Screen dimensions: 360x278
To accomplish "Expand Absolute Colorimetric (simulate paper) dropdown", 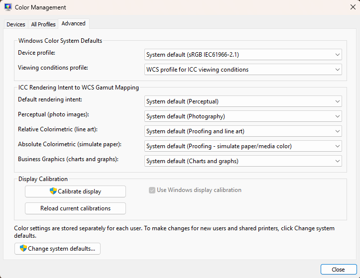I will (x=243, y=146).
